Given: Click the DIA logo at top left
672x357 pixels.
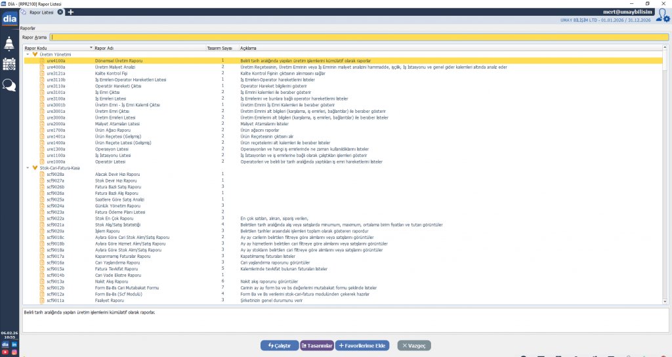Looking at the screenshot, I should click(x=9, y=19).
